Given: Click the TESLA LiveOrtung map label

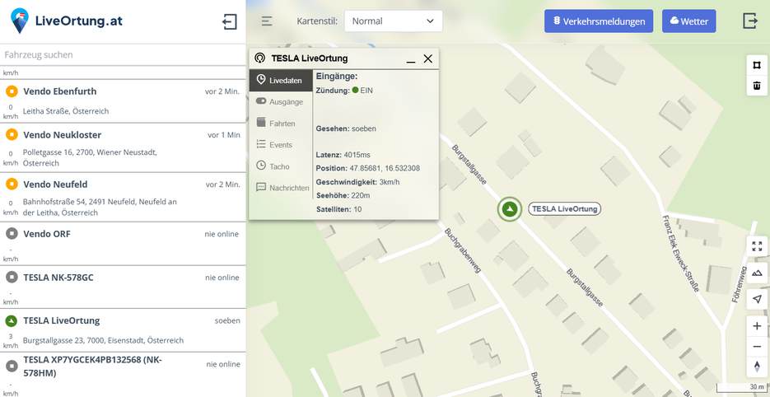Looking at the screenshot, I should click(x=565, y=209).
